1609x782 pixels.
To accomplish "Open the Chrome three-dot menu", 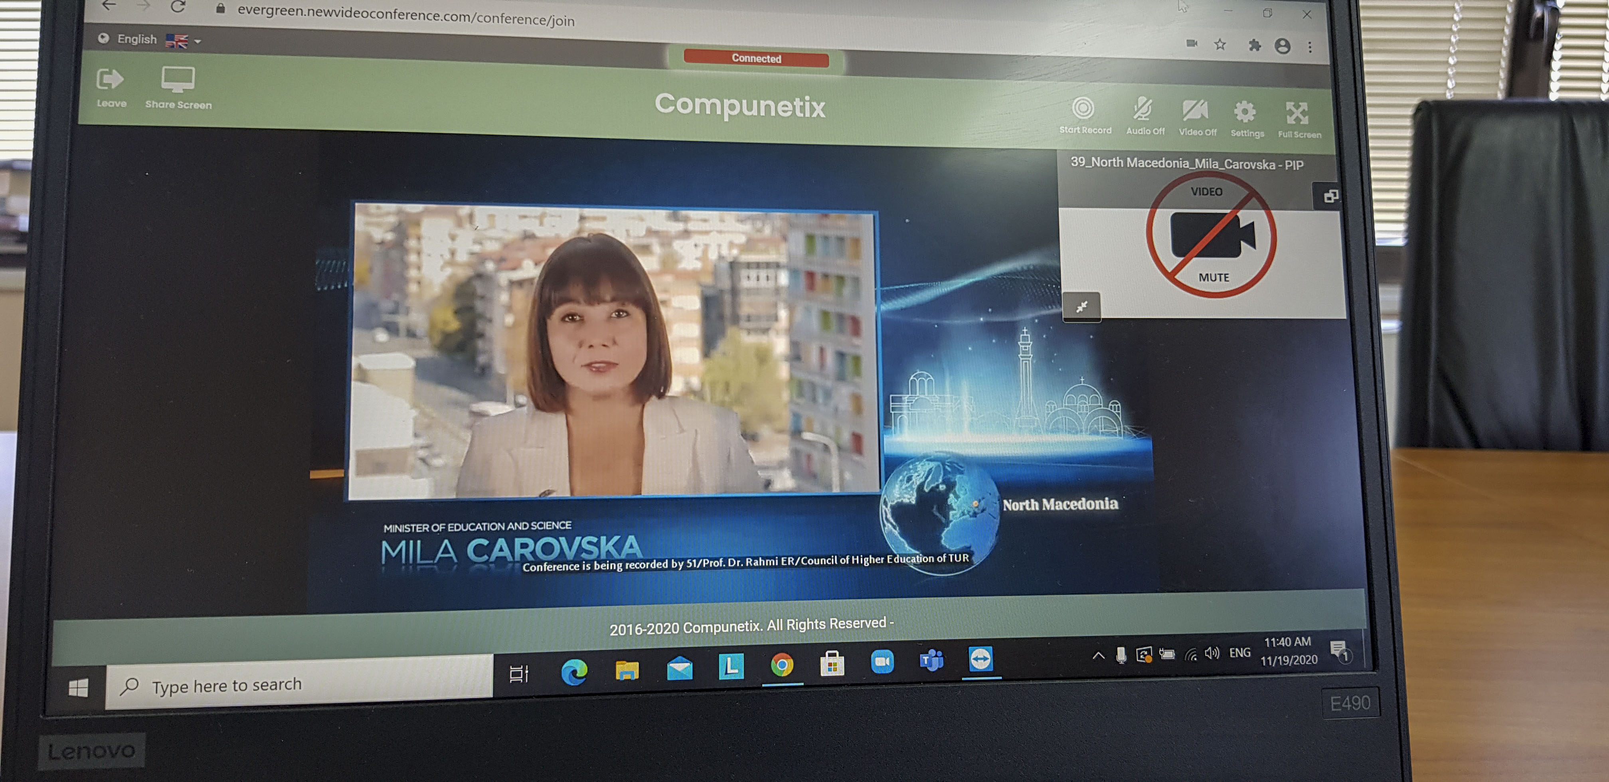I will click(x=1310, y=47).
